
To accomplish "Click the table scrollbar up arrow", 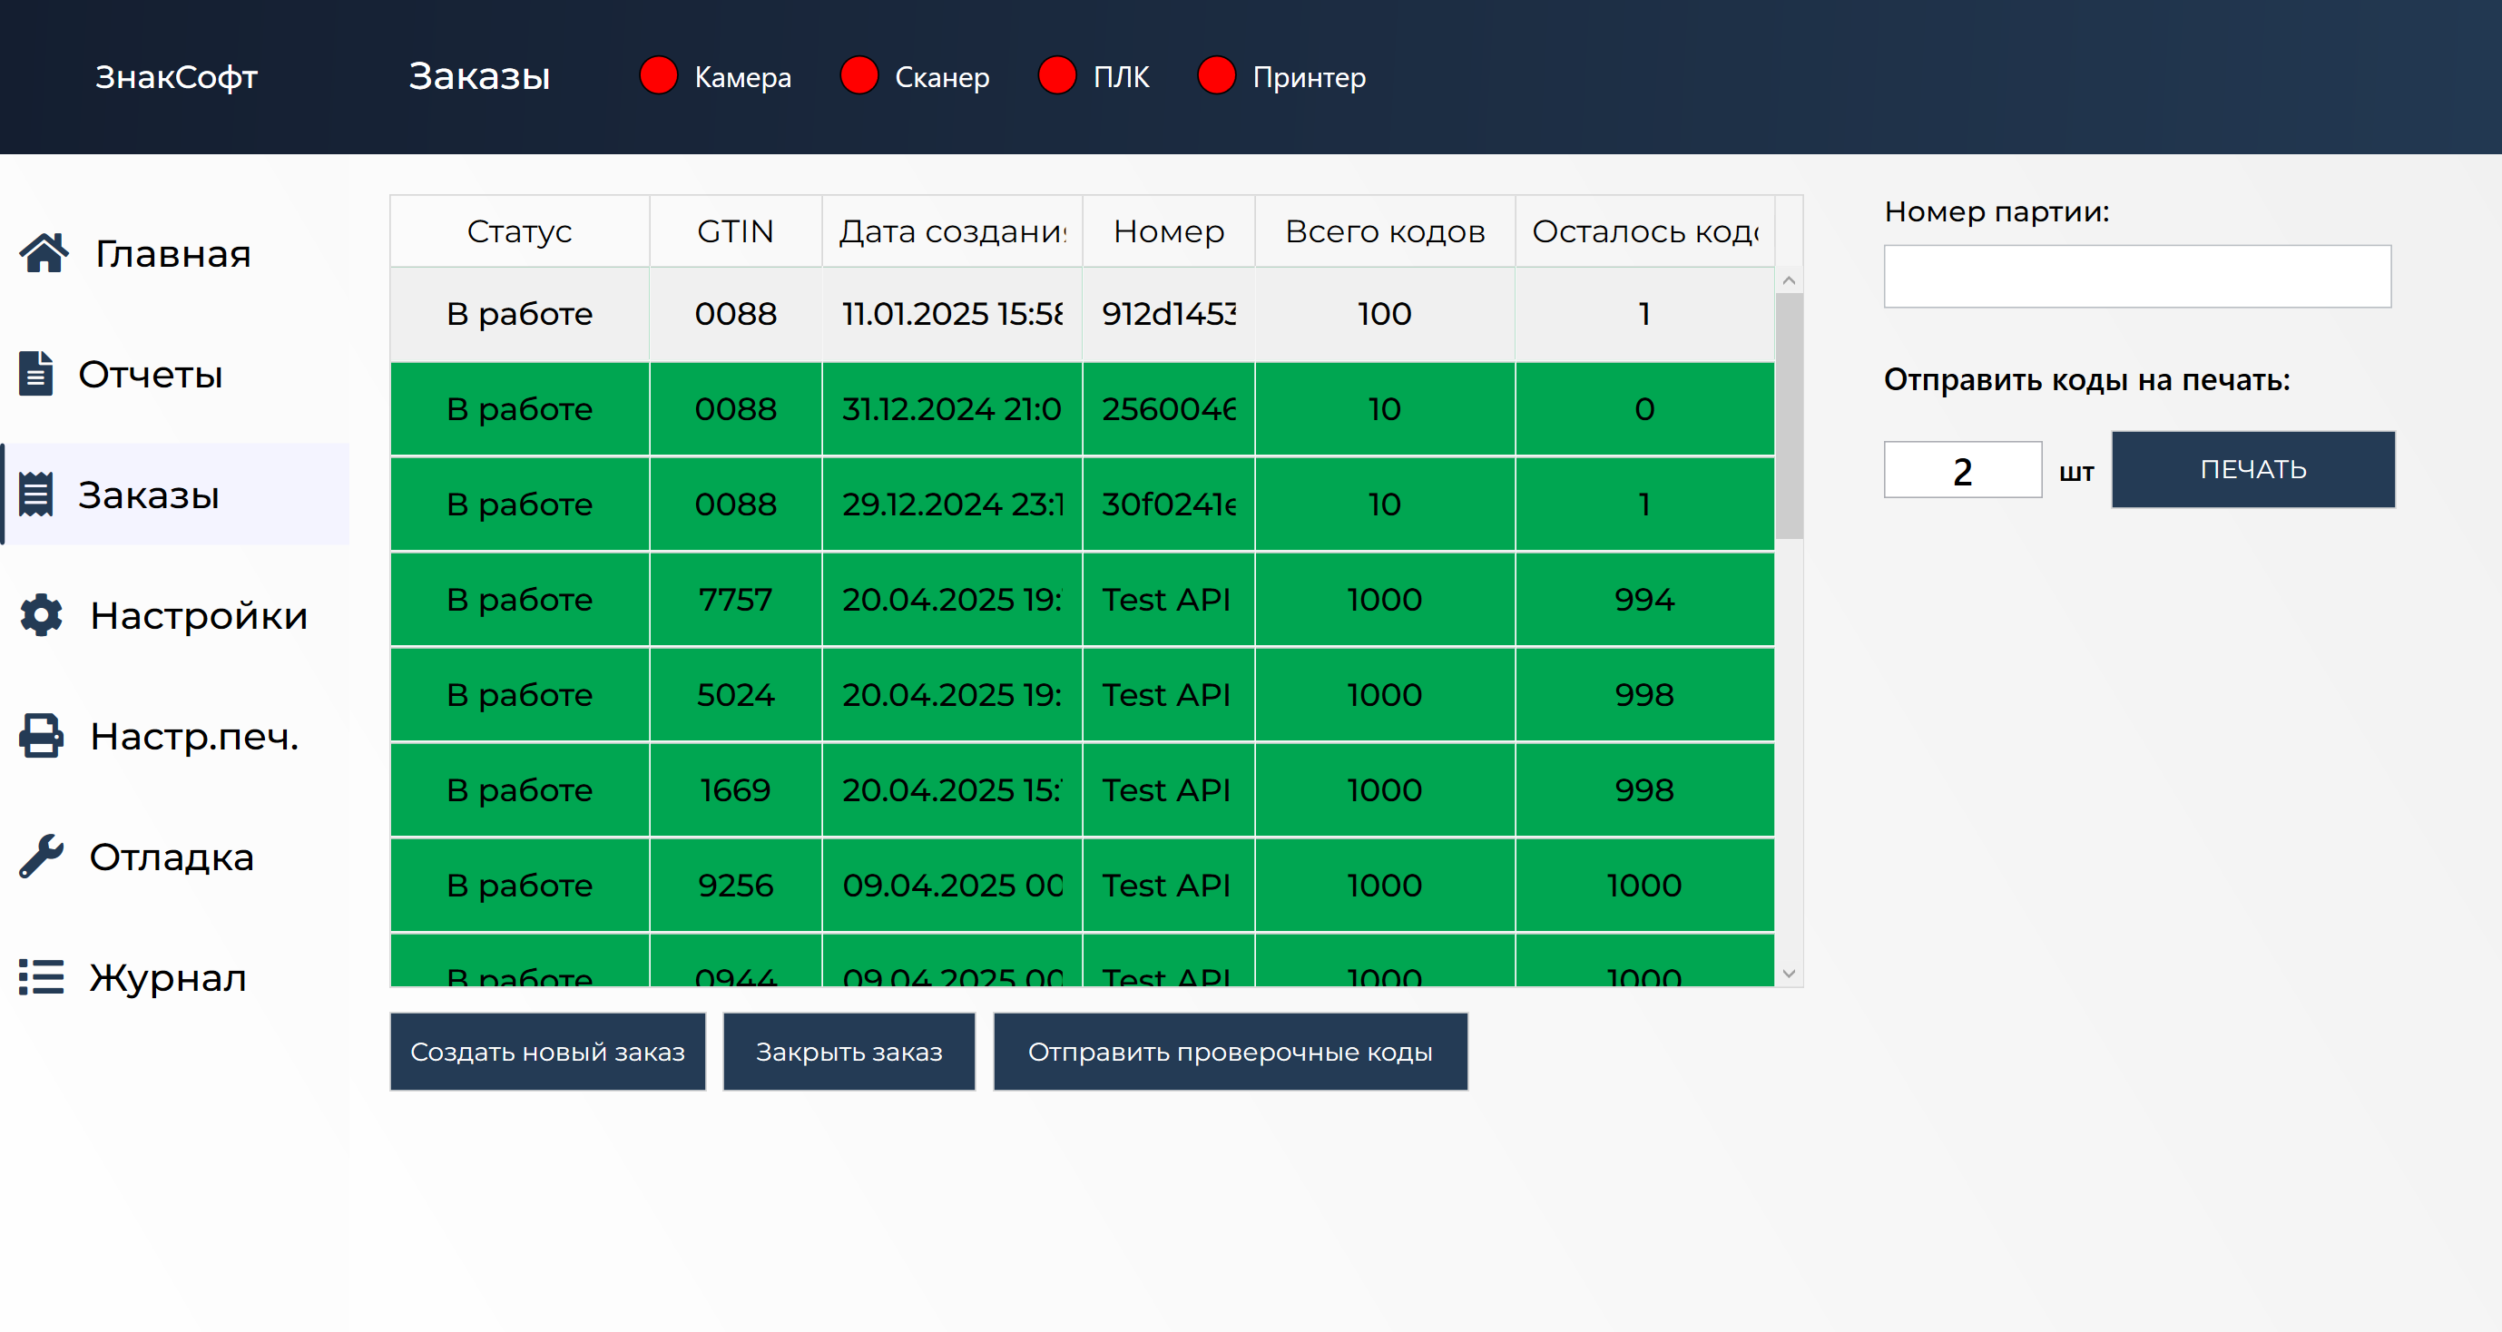I will click(1789, 280).
